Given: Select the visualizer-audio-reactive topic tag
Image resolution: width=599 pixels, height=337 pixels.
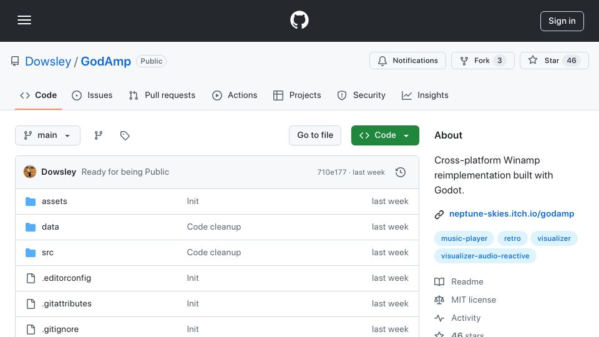Looking at the screenshot, I should [x=485, y=256].
